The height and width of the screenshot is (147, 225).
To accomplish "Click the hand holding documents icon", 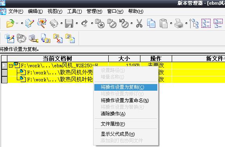I will pyautogui.click(x=33, y=38).
